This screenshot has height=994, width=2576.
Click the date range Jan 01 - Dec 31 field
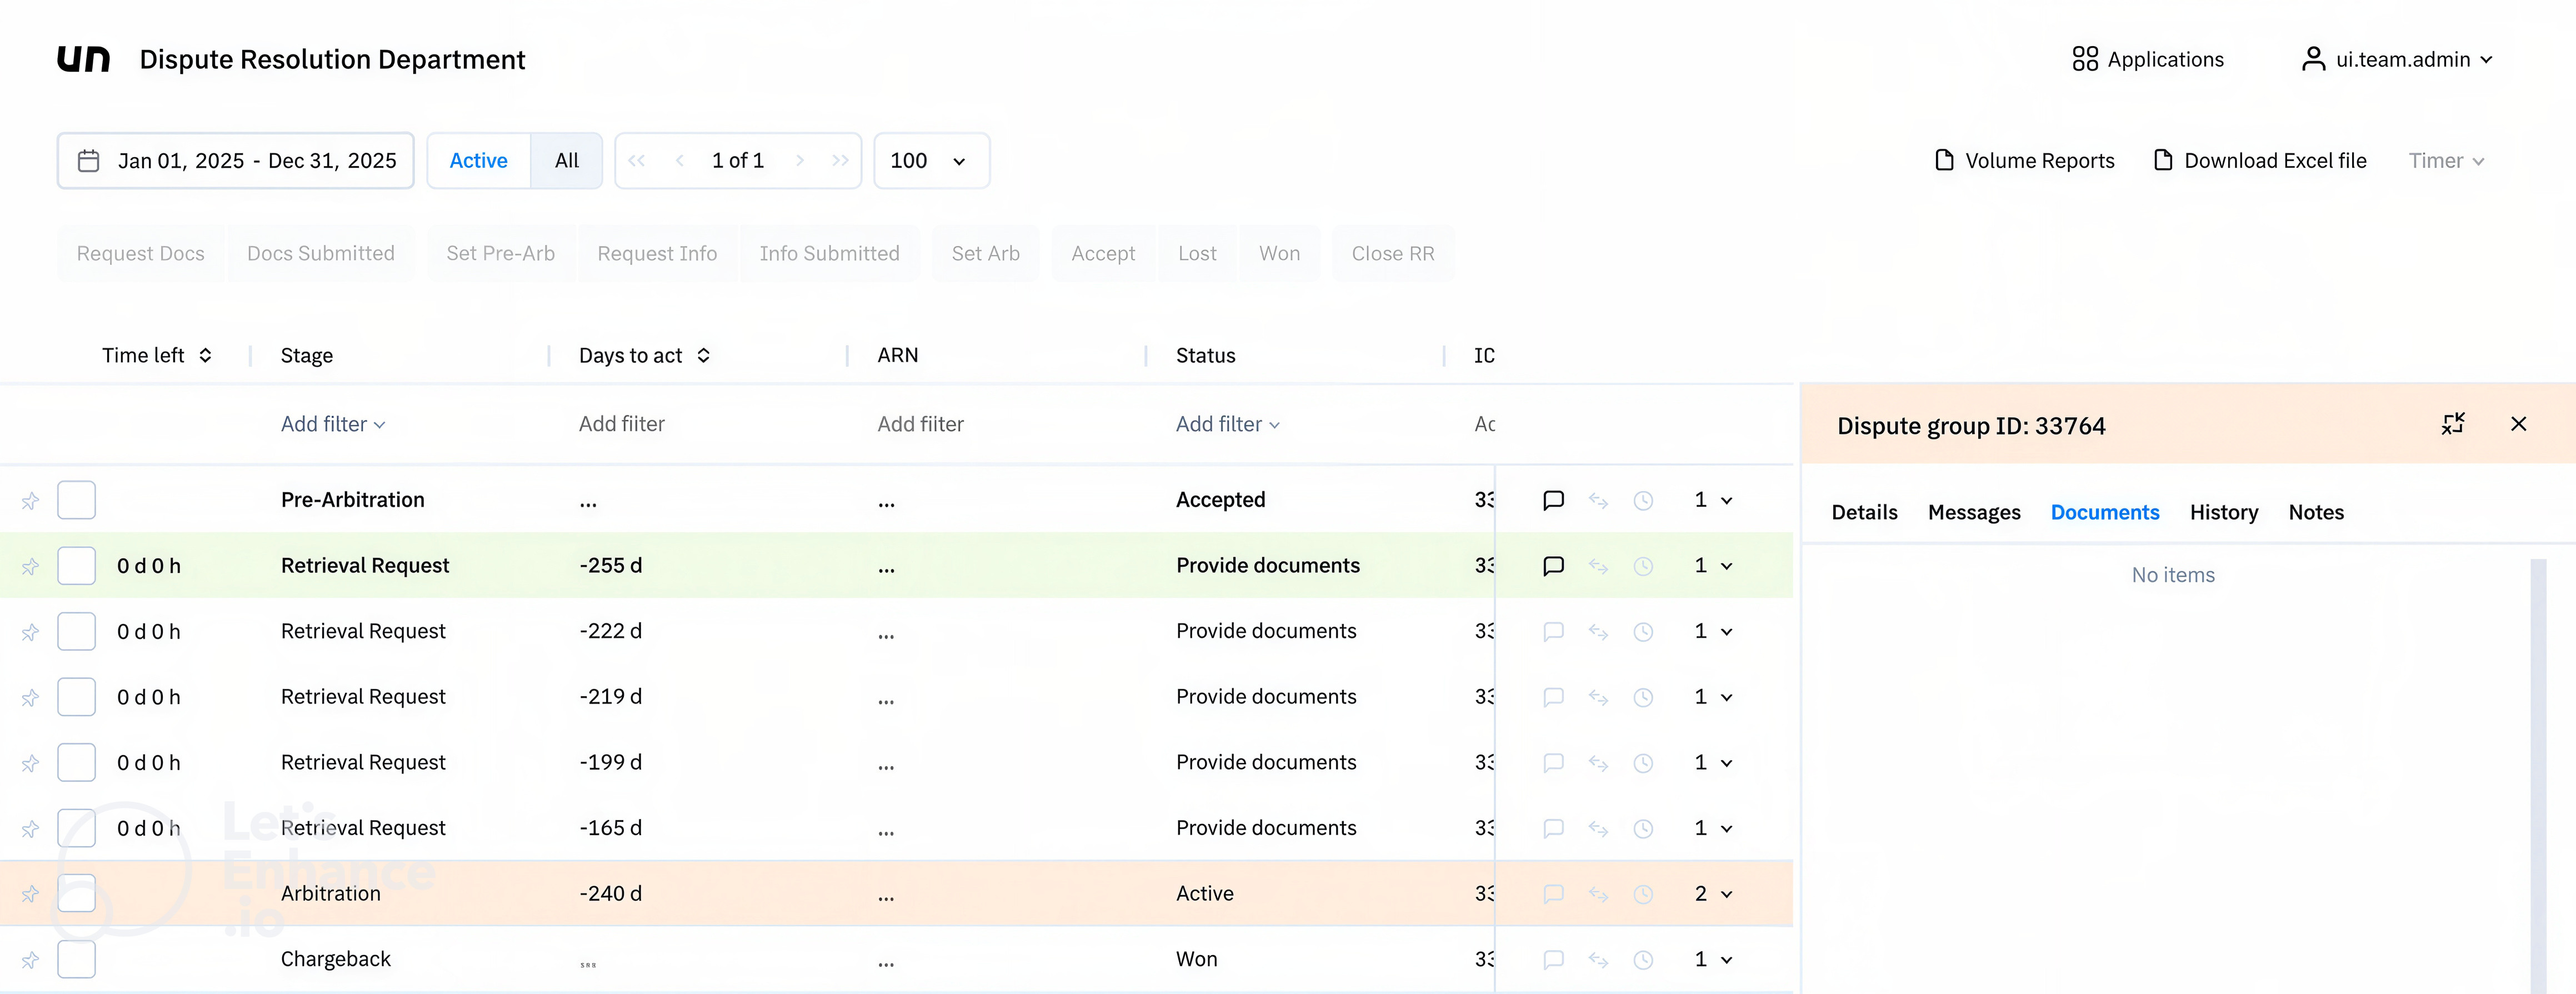point(236,161)
